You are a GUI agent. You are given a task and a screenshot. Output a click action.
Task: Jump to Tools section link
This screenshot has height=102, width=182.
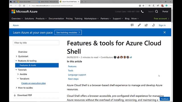click(x=71, y=71)
